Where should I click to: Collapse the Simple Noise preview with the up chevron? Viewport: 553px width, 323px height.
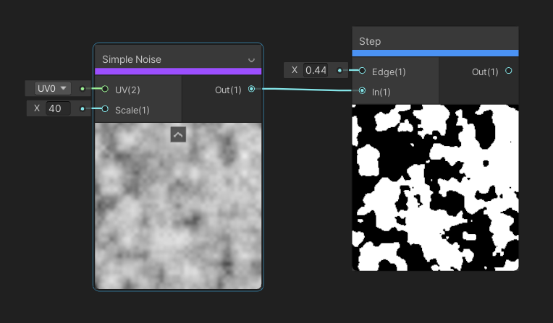click(x=178, y=134)
